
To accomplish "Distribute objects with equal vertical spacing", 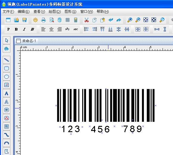I will (x=165, y=29).
